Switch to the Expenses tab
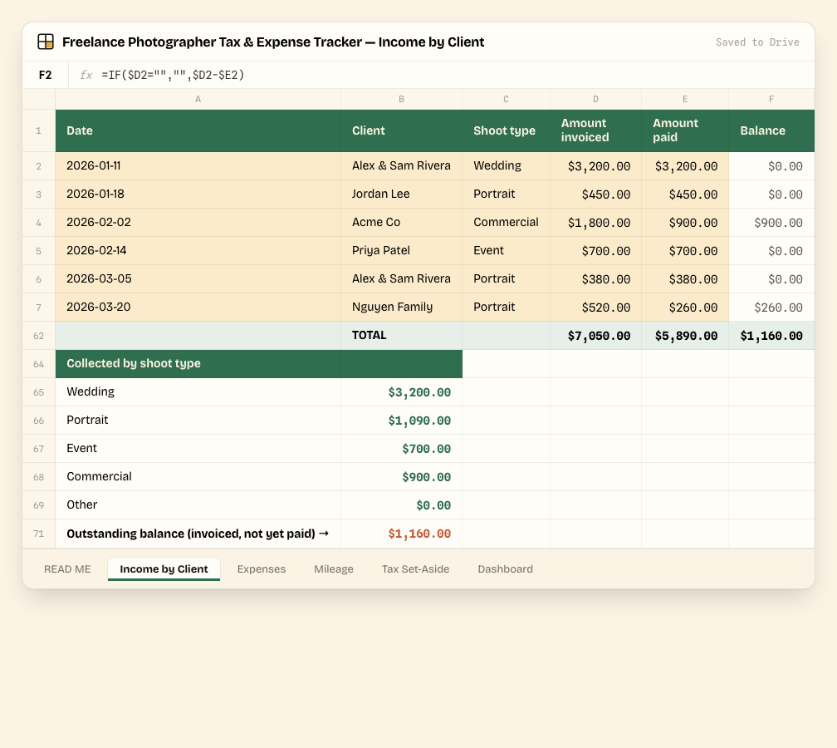837x748 pixels. [262, 569]
